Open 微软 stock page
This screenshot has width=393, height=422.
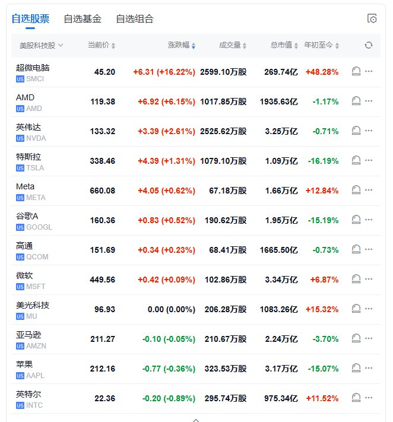point(24,275)
